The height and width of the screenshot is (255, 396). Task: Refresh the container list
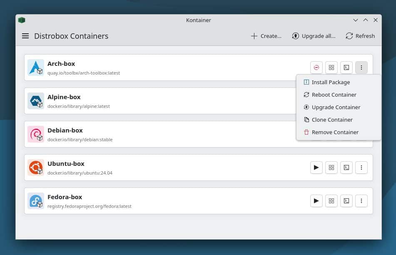click(x=360, y=36)
